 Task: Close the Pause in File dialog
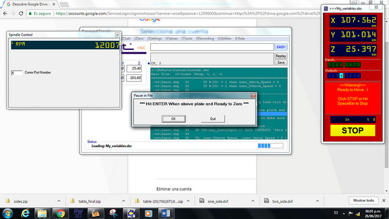pyautogui.click(x=253, y=96)
